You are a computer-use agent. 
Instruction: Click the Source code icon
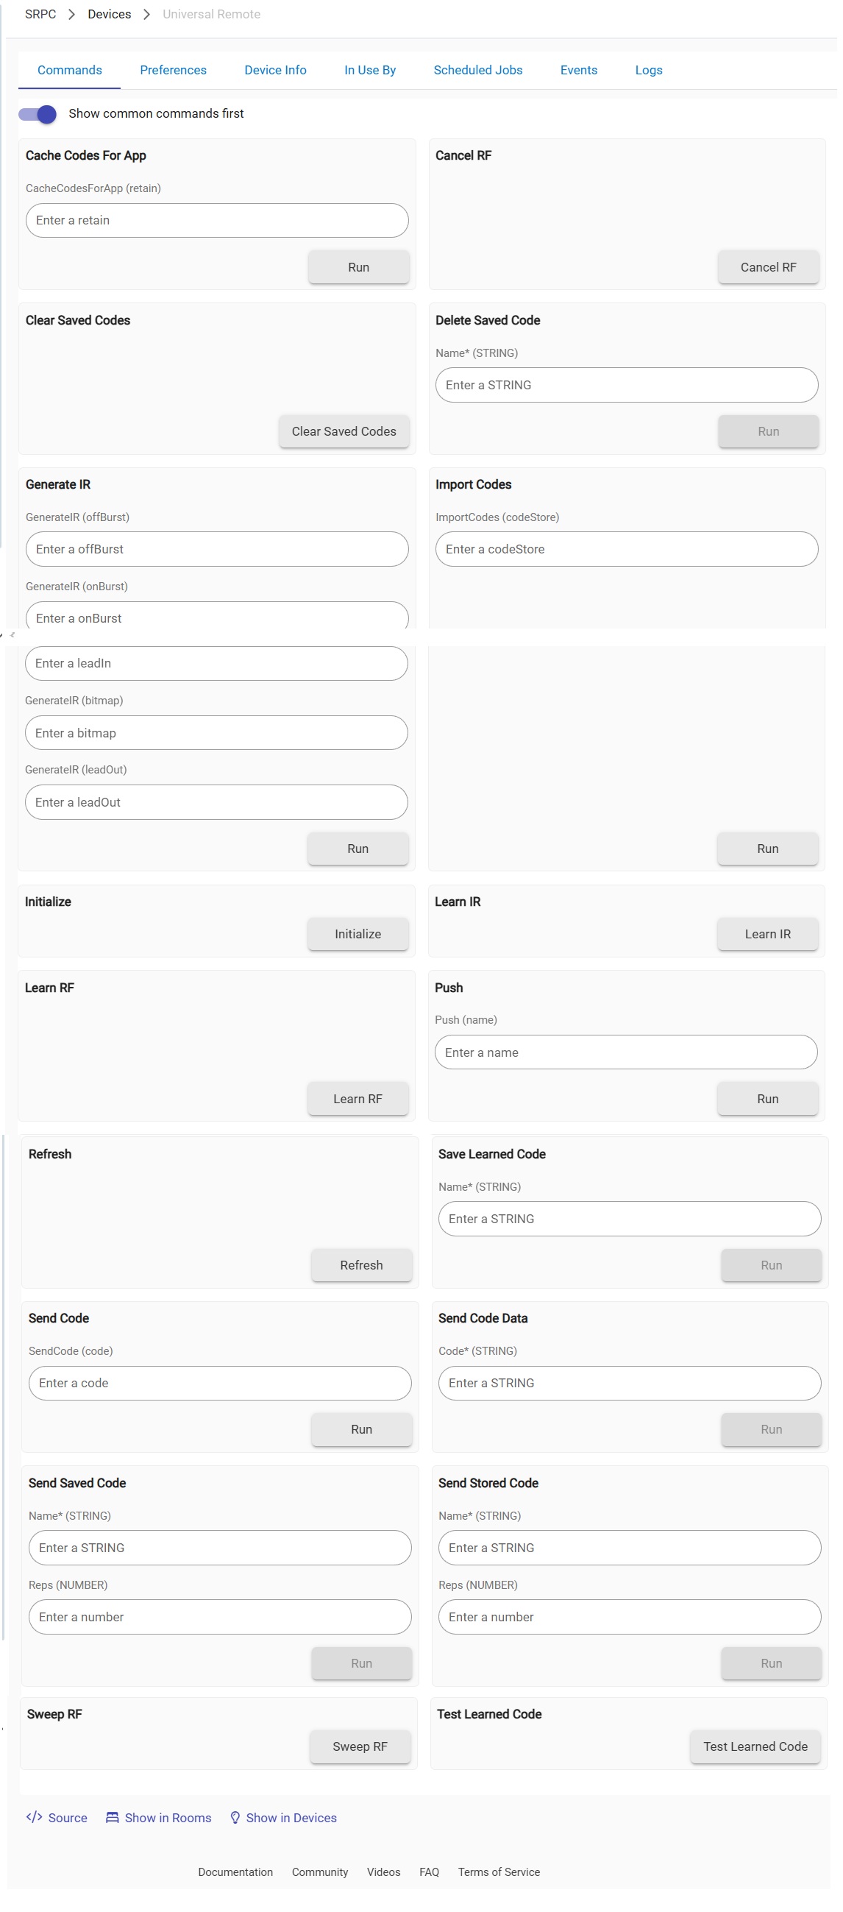pyautogui.click(x=33, y=1816)
